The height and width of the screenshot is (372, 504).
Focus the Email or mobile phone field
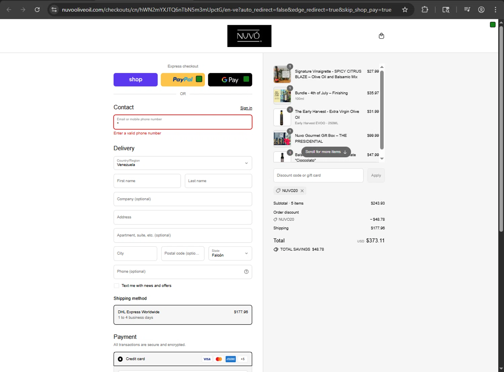[183, 122]
